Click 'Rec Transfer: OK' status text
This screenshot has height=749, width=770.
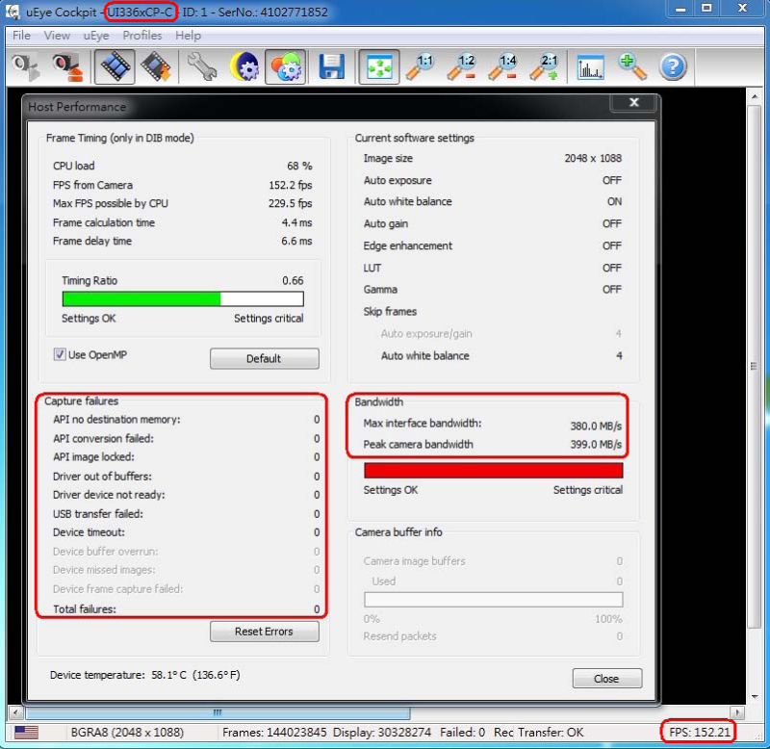[x=539, y=733]
